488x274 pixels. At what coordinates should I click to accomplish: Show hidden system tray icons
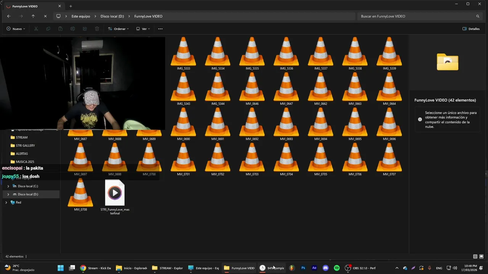coord(397,268)
